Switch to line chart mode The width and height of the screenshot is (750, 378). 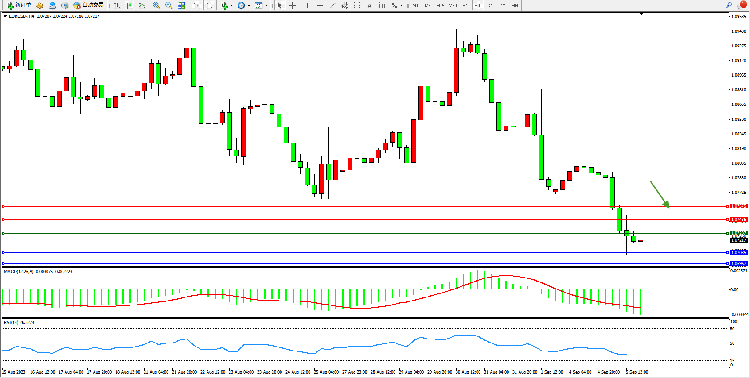[142, 5]
